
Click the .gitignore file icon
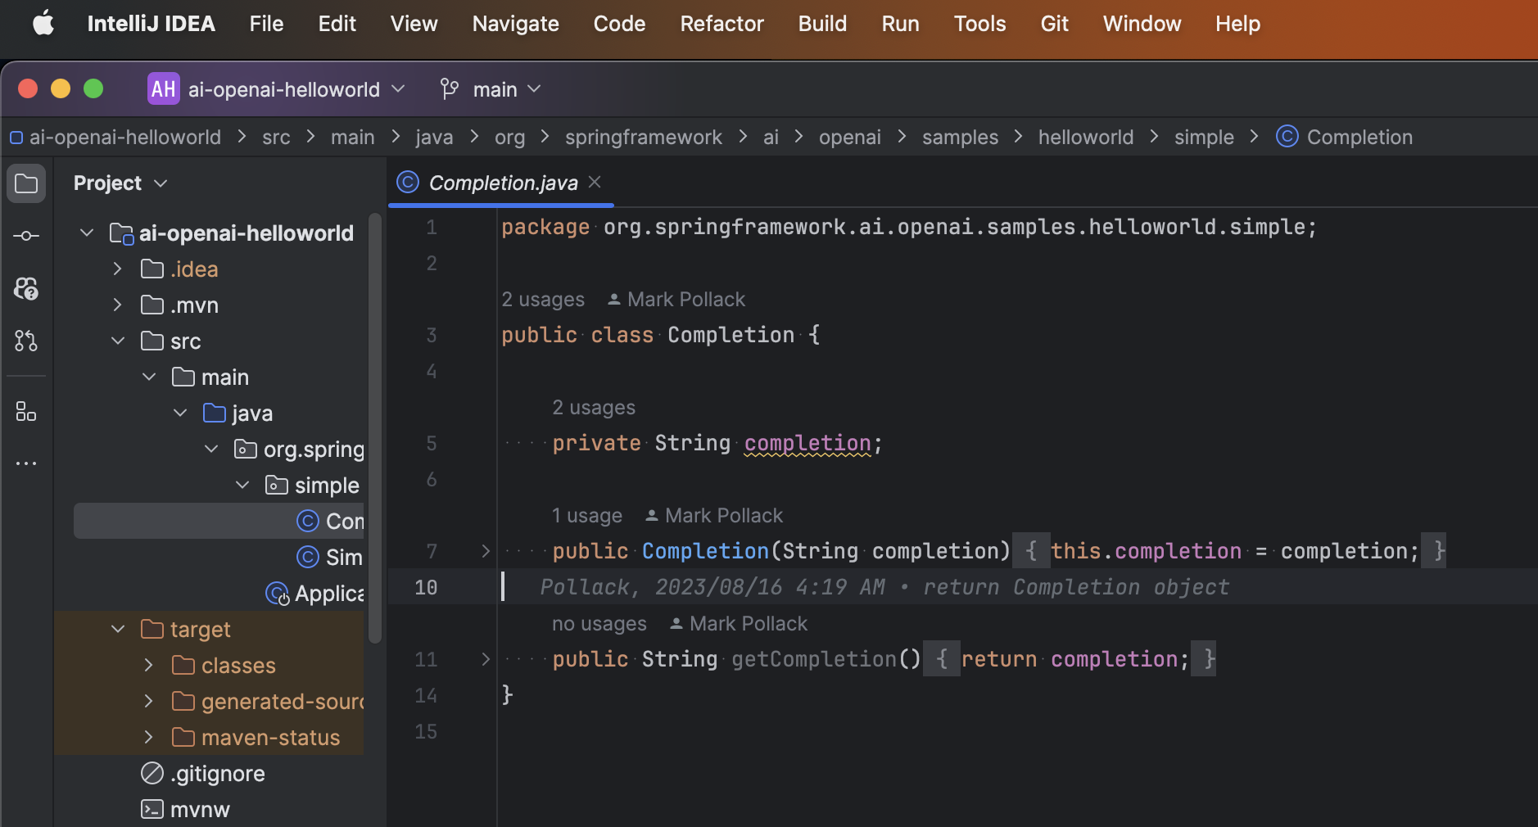(152, 773)
